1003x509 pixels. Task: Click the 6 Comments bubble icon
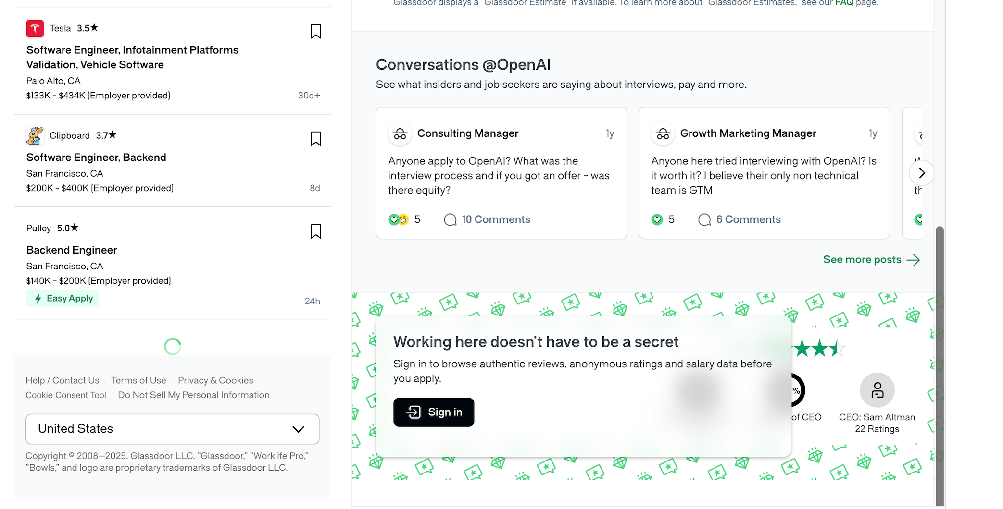704,220
